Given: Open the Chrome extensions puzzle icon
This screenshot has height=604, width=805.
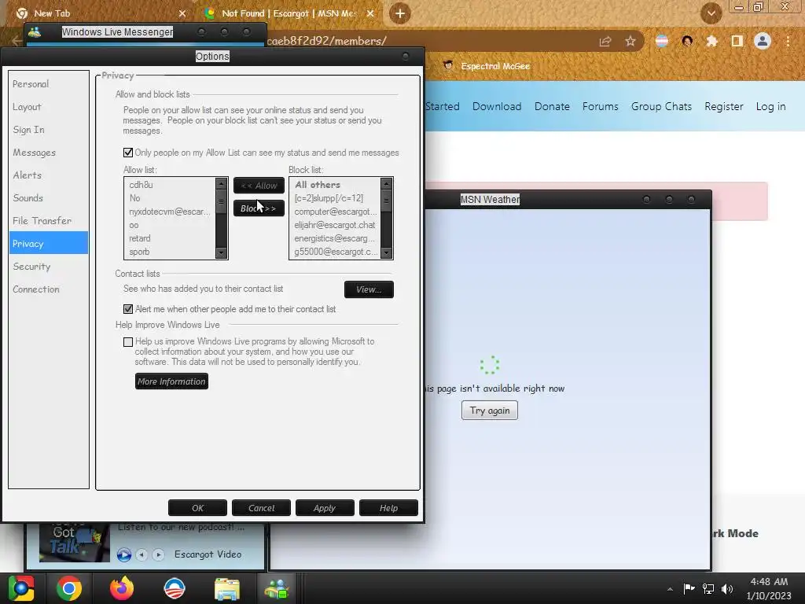Looking at the screenshot, I should click(711, 41).
